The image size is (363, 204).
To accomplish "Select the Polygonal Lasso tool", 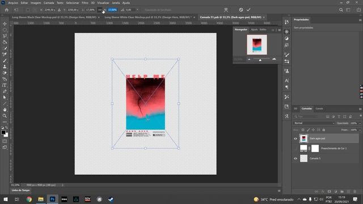I will point(5,36).
